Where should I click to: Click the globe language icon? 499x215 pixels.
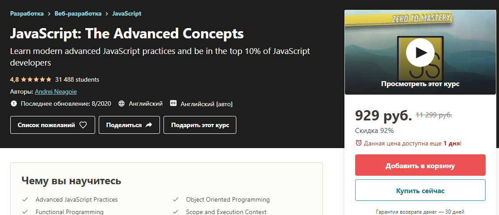pos(122,103)
